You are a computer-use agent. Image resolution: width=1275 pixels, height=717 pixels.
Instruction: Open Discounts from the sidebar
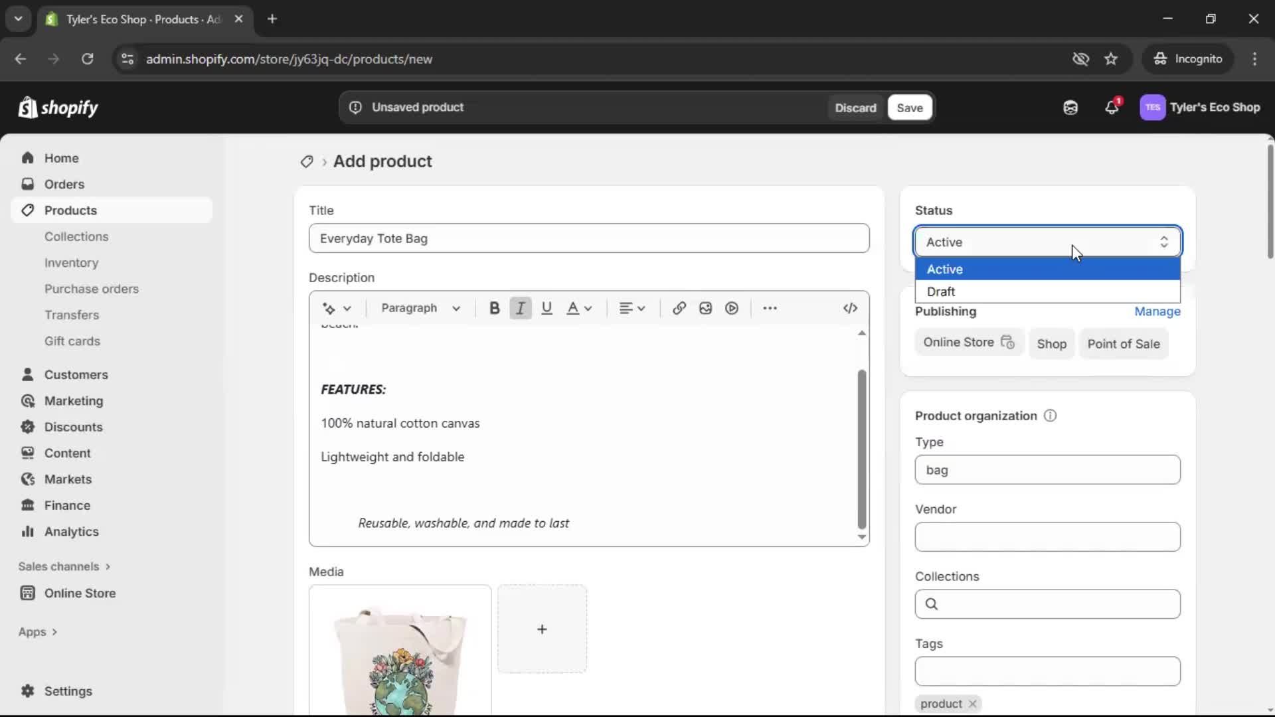[73, 427]
